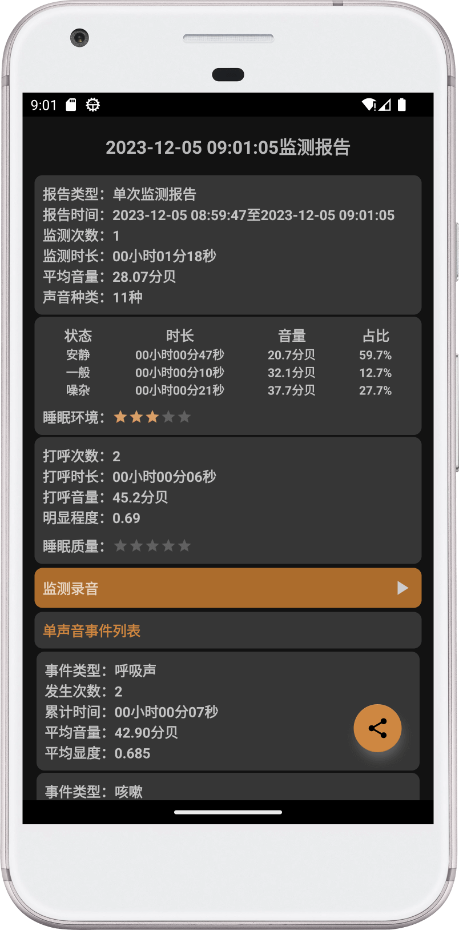Open the 咳嗽 event card

click(x=228, y=787)
